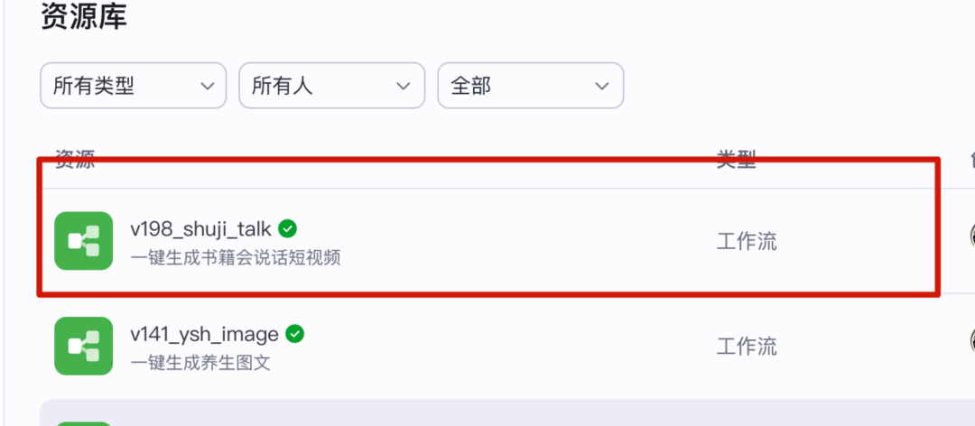
Task: Click the 资源 column header
Action: (75, 161)
